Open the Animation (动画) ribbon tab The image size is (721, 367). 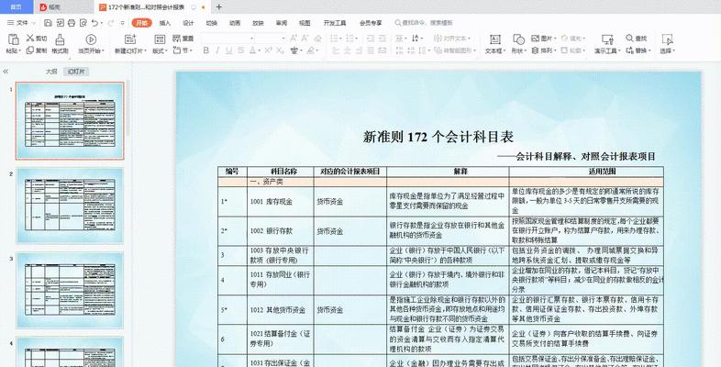pos(235,23)
